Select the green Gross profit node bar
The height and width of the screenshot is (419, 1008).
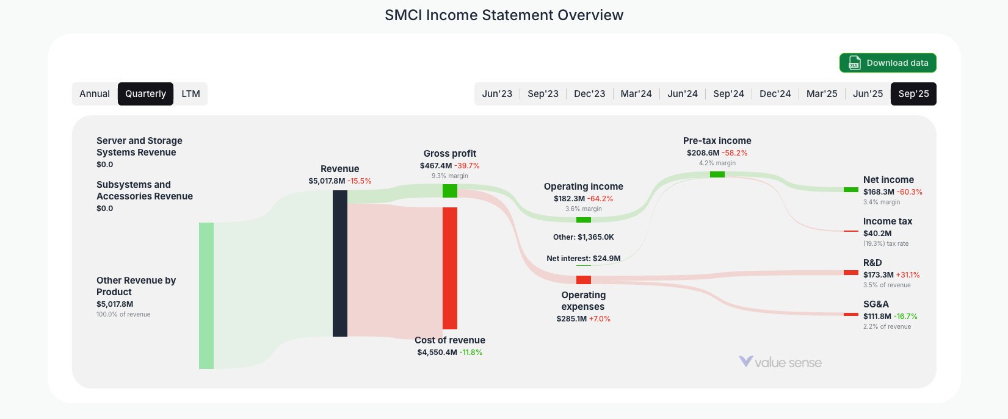(450, 191)
